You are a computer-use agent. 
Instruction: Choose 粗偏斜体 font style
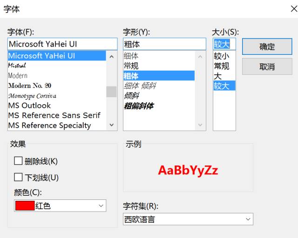pos(159,106)
